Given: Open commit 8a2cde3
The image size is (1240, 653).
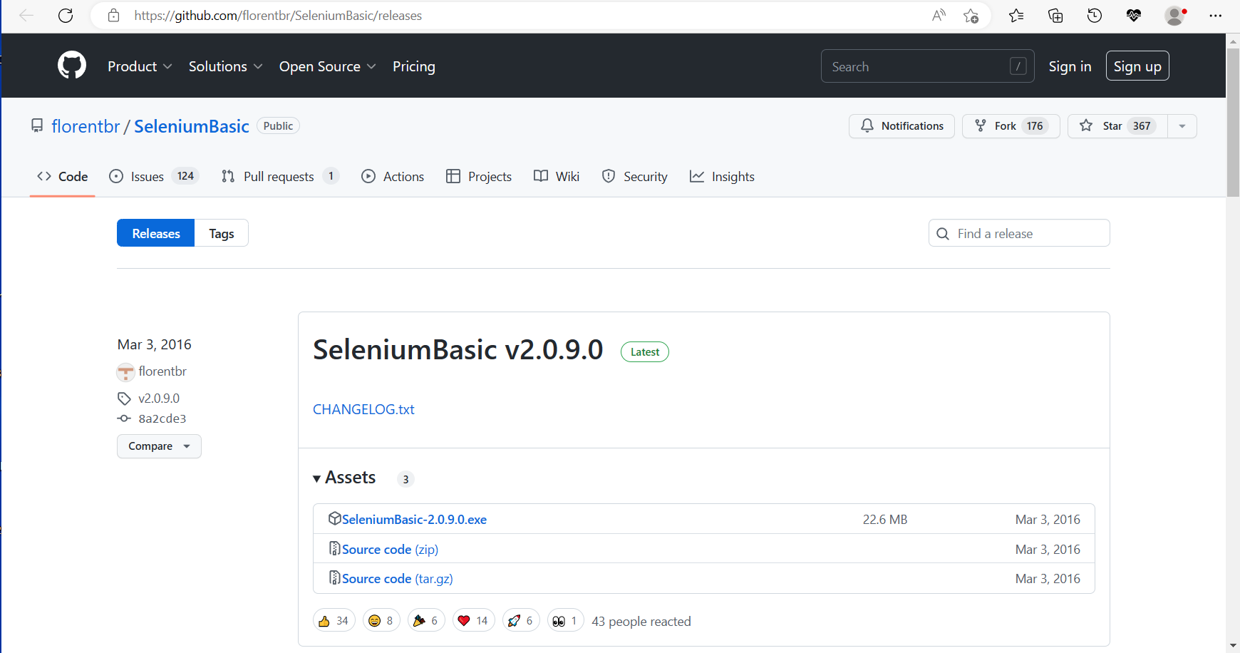Looking at the screenshot, I should [x=162, y=419].
